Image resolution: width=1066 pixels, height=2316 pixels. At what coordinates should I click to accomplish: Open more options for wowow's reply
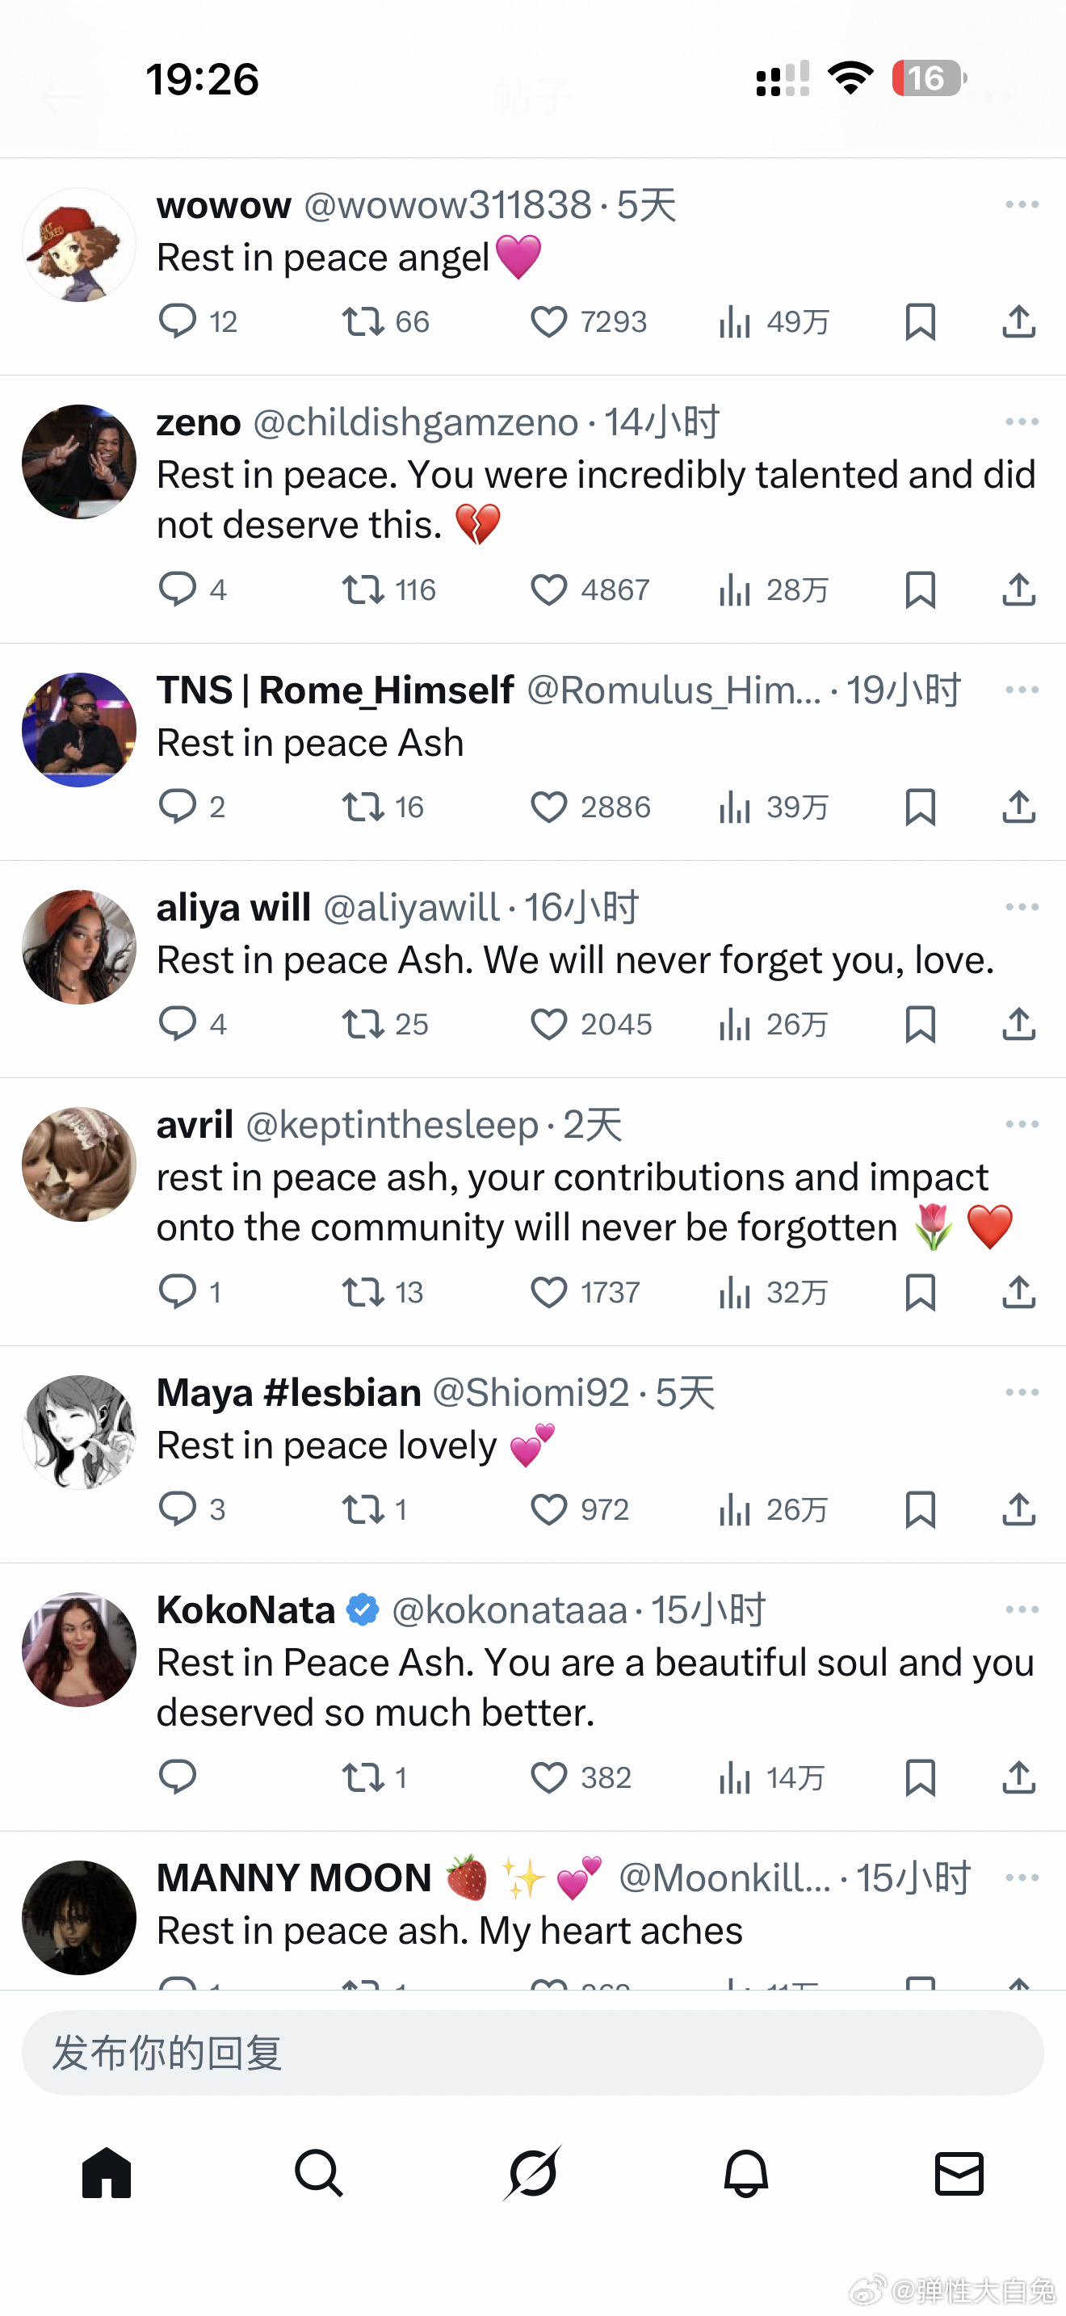tap(1022, 205)
